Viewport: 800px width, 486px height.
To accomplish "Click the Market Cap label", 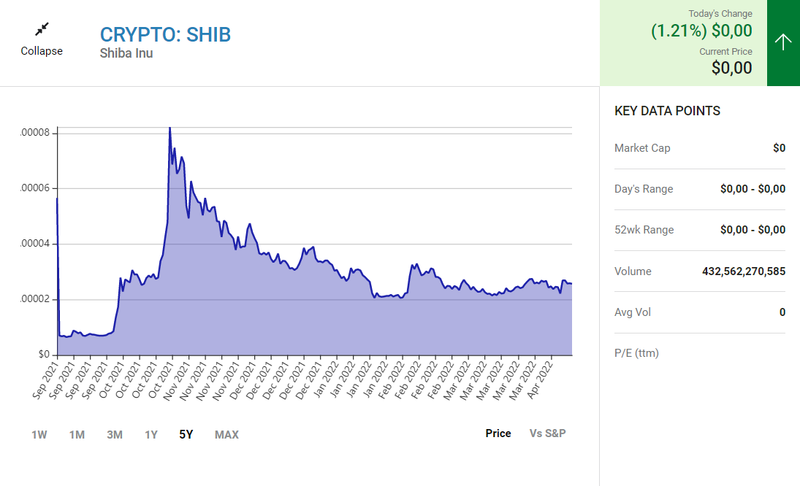I will [x=642, y=147].
